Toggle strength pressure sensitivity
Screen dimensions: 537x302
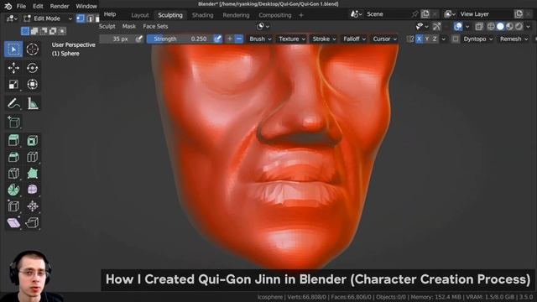(x=217, y=39)
